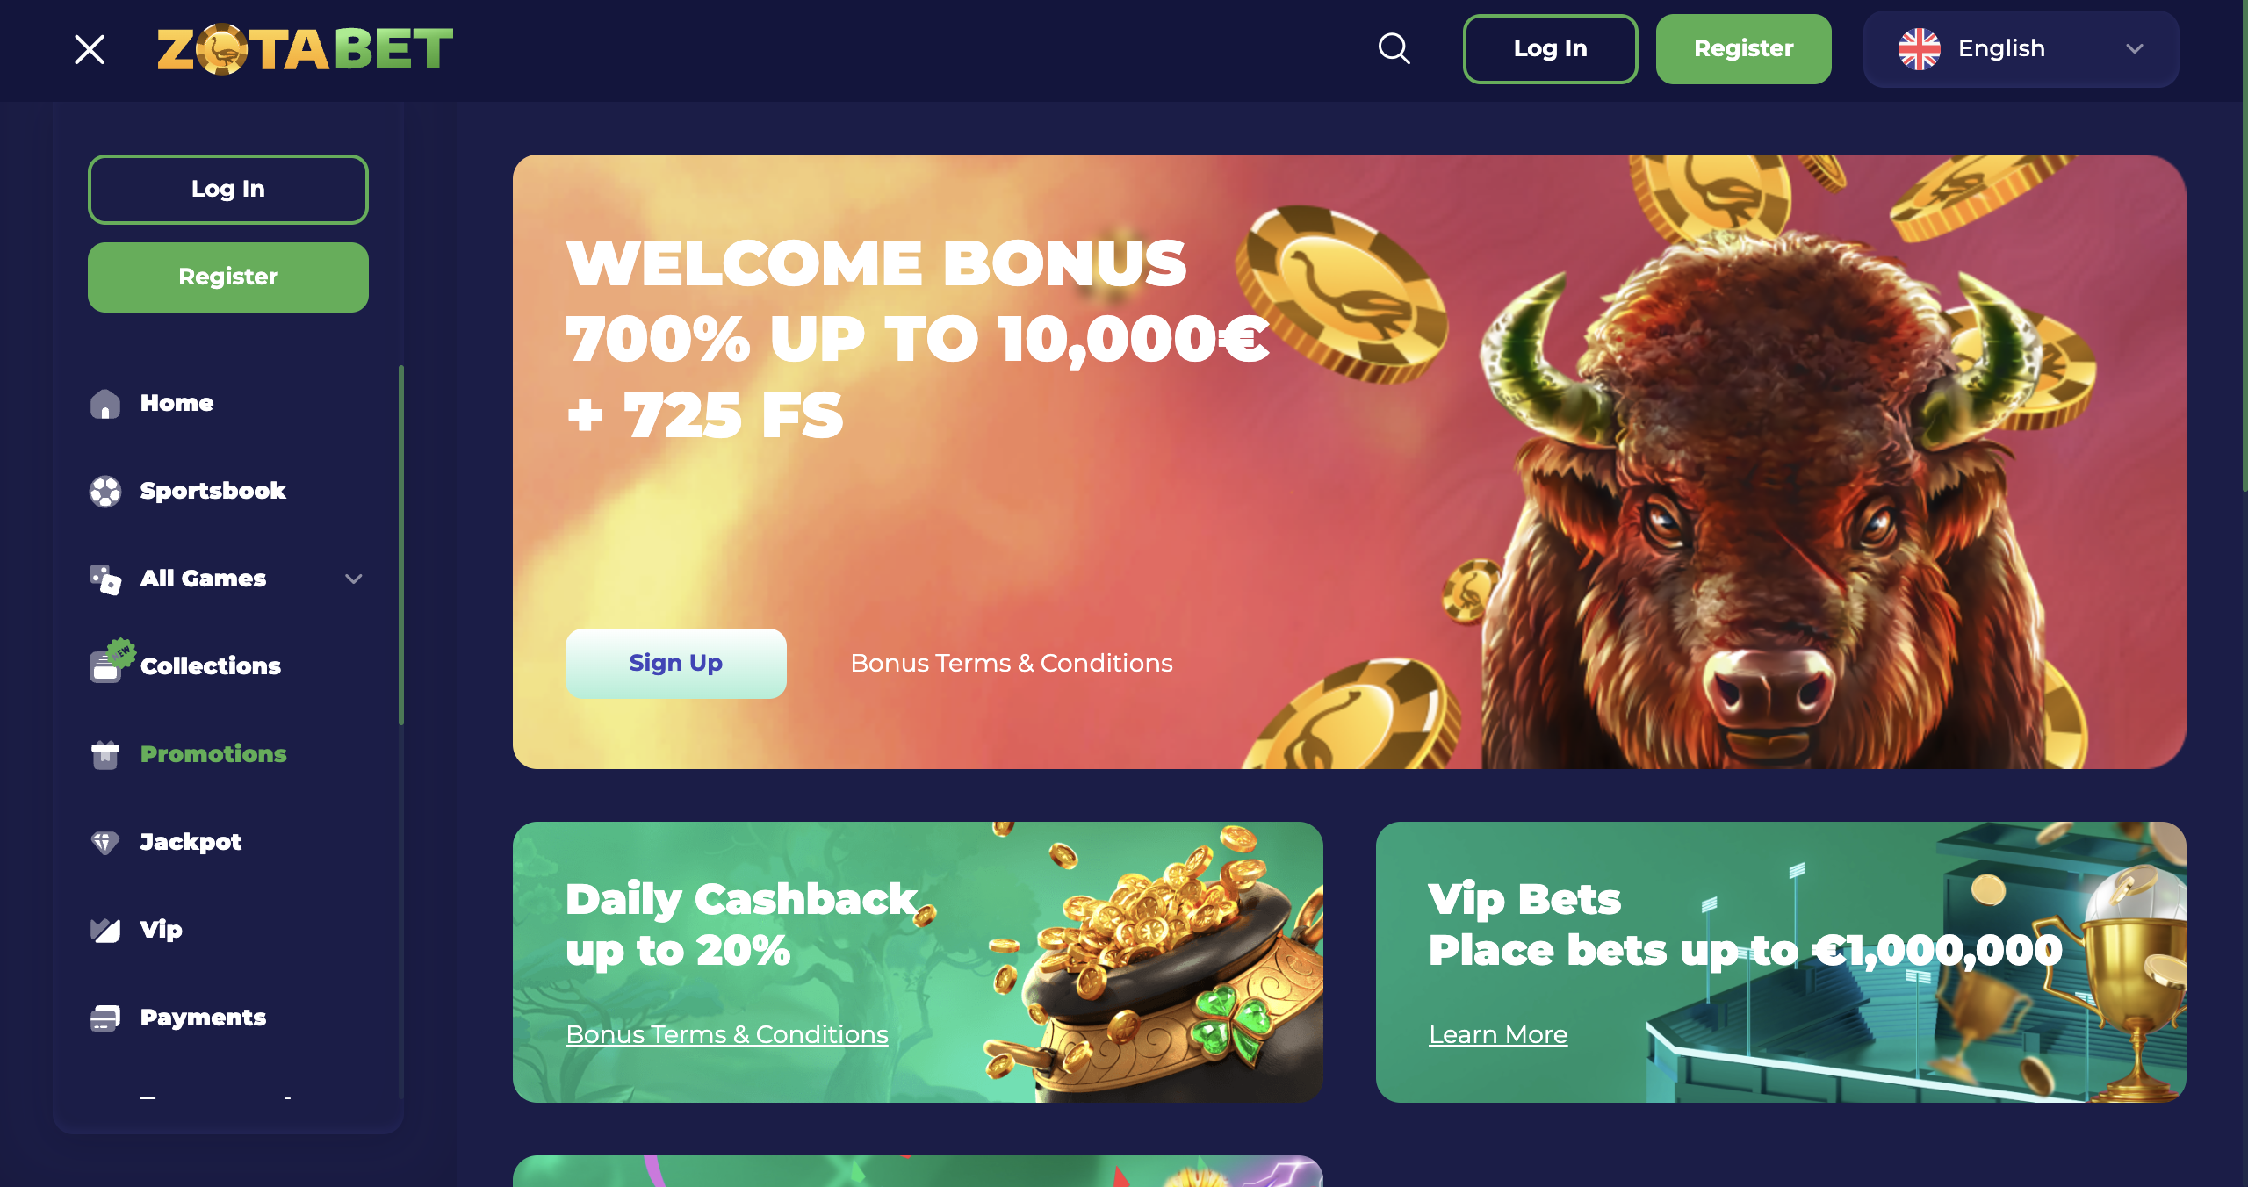Screen dimensions: 2248x1187
Task: Select the Sportsbook soccer ball icon
Action: (x=105, y=492)
